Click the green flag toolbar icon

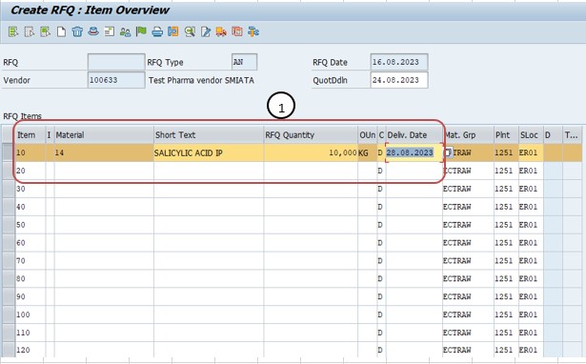coord(141,31)
